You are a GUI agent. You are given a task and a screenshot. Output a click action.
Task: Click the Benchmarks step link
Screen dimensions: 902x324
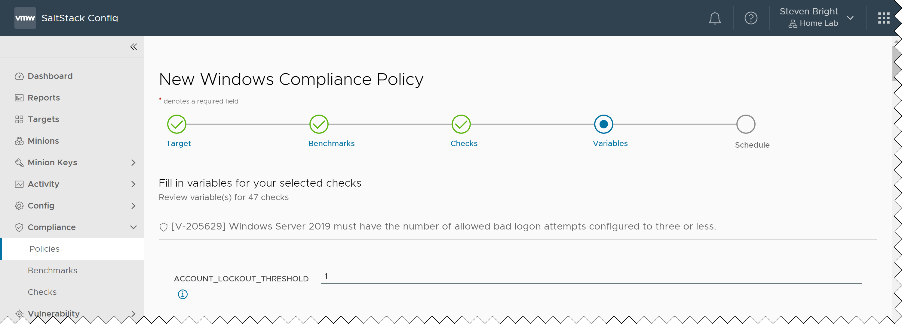tap(331, 143)
